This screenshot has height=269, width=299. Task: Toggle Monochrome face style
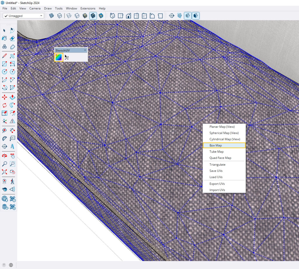click(101, 16)
